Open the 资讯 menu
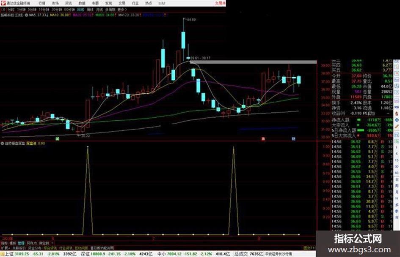This screenshot has height=257, width=400. [x=69, y=3]
